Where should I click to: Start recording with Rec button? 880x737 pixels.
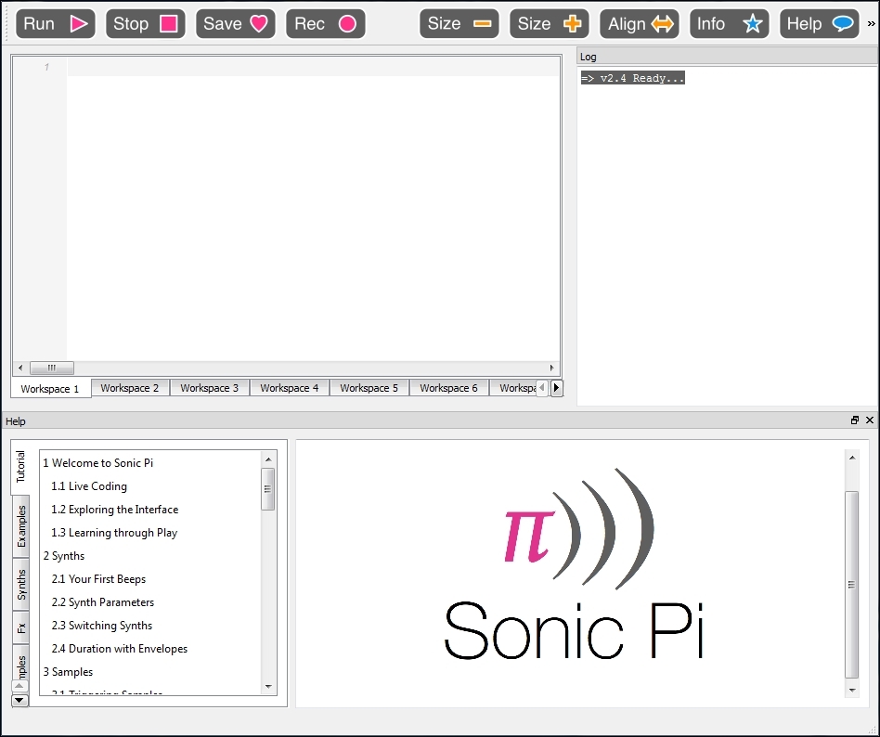(x=326, y=23)
